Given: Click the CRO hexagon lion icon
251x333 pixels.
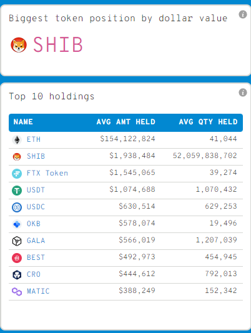Looking at the screenshot, I should pyautogui.click(x=17, y=274).
